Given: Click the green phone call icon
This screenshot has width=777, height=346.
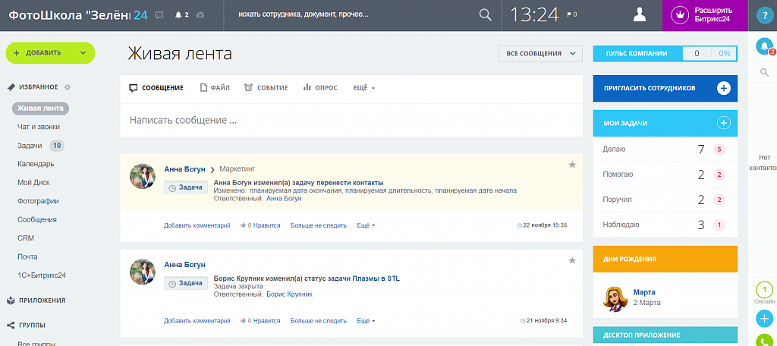Looking at the screenshot, I should coord(764,341).
